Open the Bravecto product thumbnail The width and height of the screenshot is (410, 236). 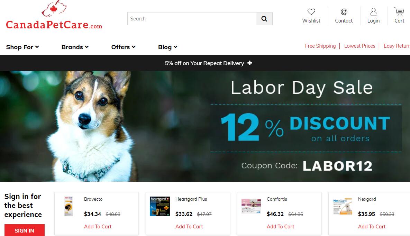69,206
